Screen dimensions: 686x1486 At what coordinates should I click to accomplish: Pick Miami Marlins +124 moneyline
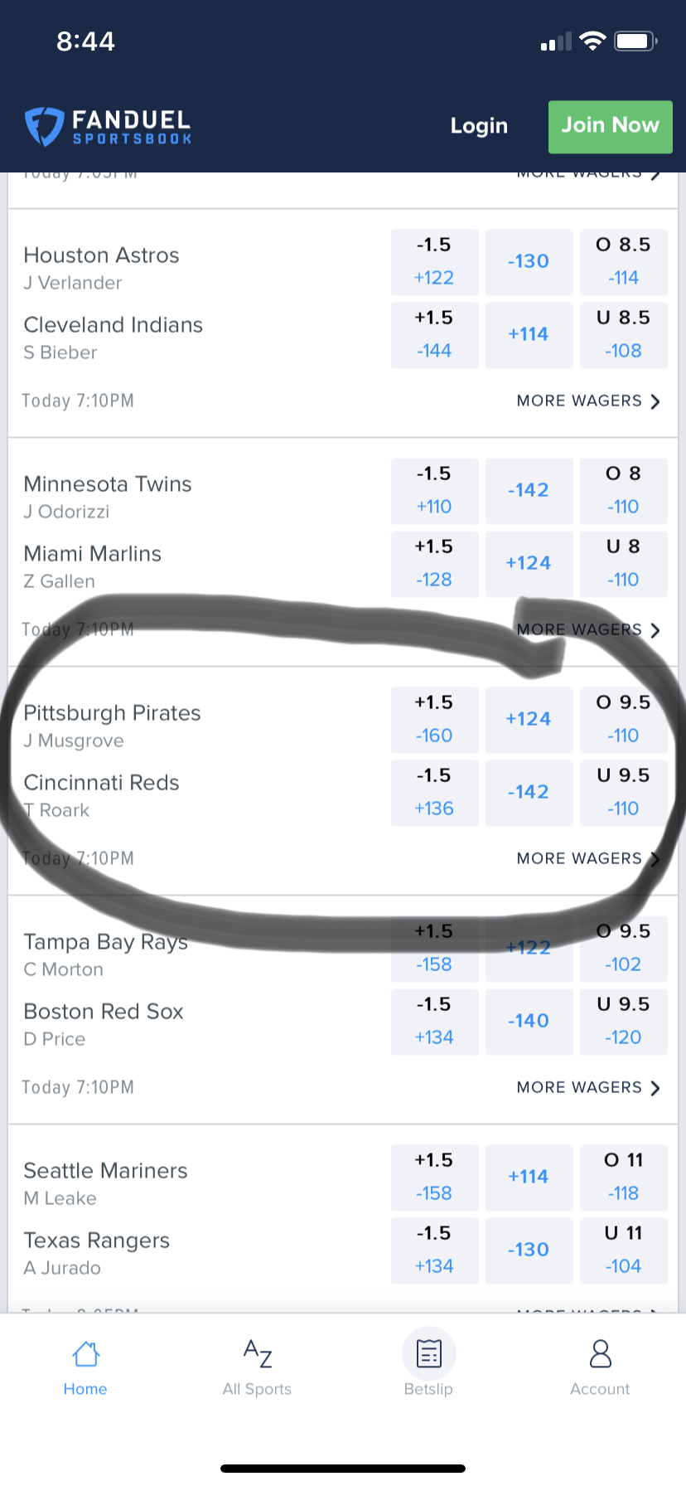pyautogui.click(x=529, y=564)
